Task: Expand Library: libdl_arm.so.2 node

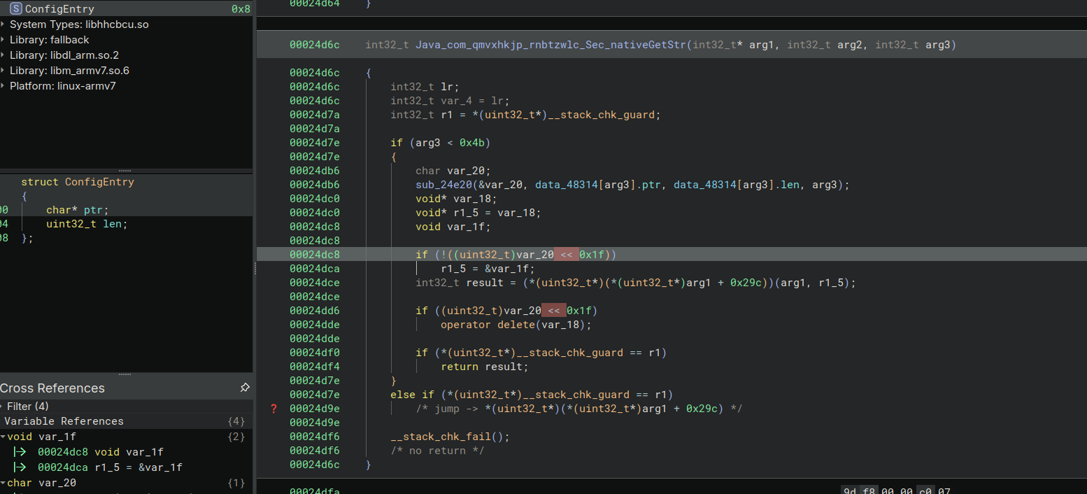Action: tap(3, 55)
